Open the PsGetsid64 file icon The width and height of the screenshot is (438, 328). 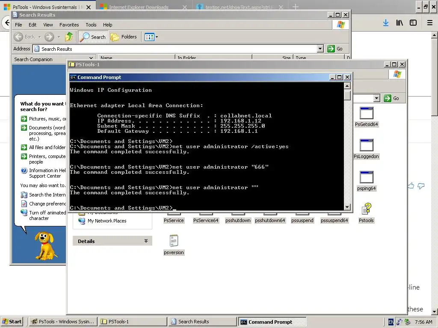(x=367, y=113)
